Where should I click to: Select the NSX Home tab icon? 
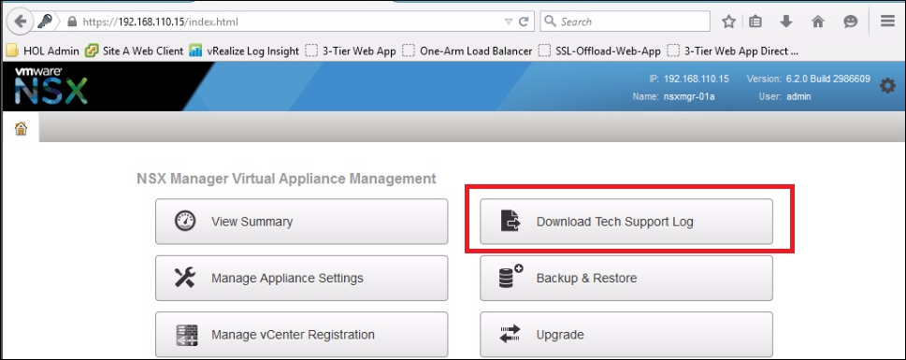(21, 128)
